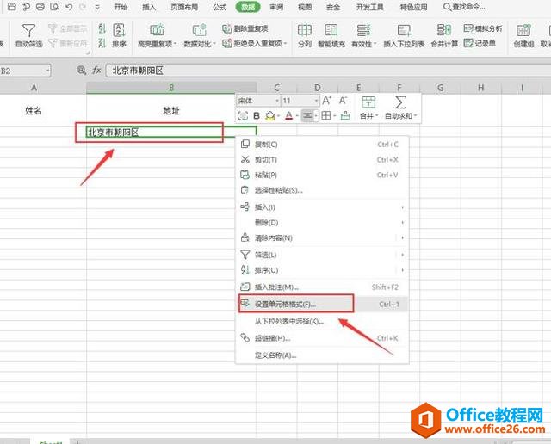The image size is (551, 444).
Task: Click the Save icon in quick access toolbar
Action: 12,6
